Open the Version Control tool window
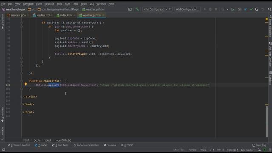Viewport: 272px width, 153px height. [x=19, y=145]
